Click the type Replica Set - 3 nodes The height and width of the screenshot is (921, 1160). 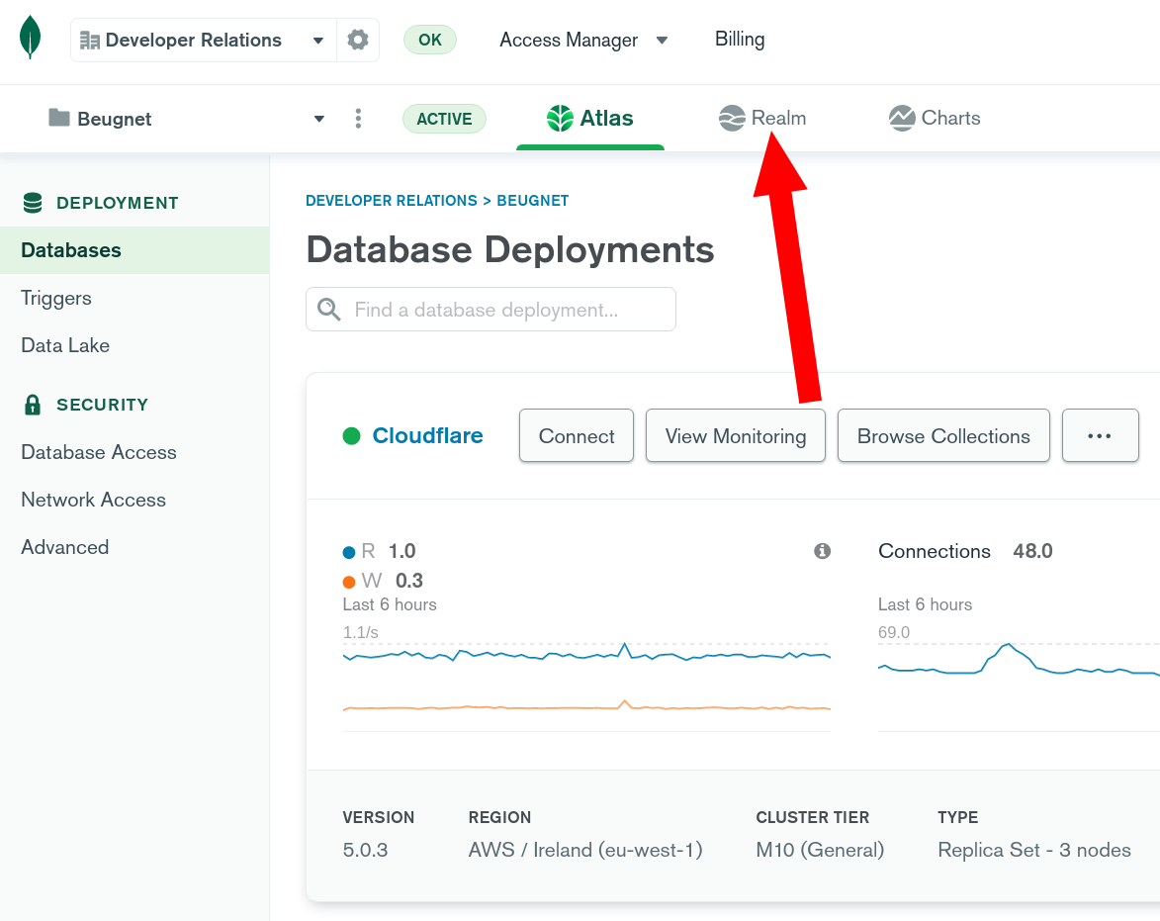point(1034,850)
